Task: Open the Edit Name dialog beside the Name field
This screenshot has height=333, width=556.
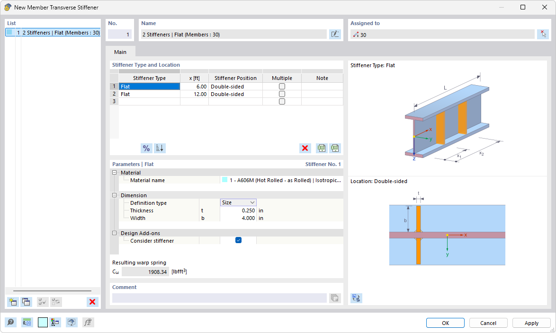Action: click(x=335, y=34)
